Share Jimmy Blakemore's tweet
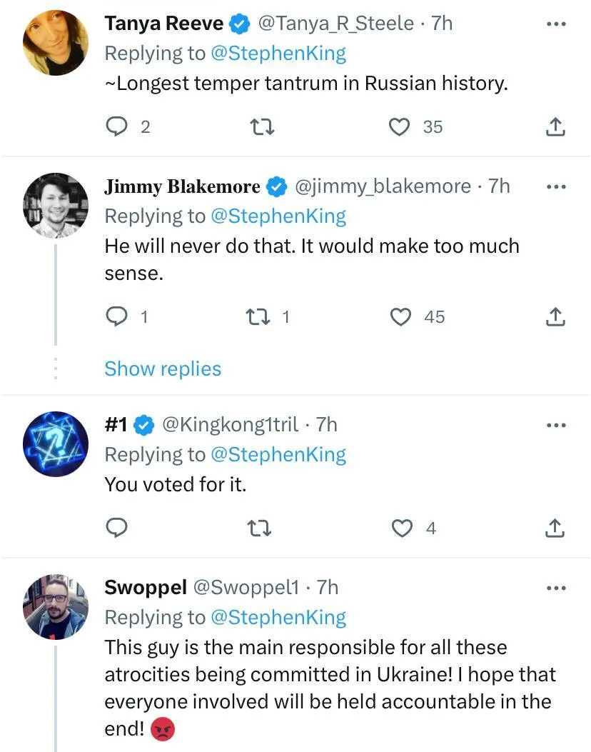Viewport: 591px width, 752px height. pos(555,316)
